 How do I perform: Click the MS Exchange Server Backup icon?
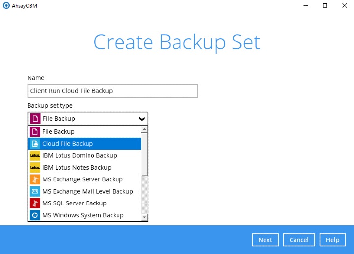click(34, 179)
